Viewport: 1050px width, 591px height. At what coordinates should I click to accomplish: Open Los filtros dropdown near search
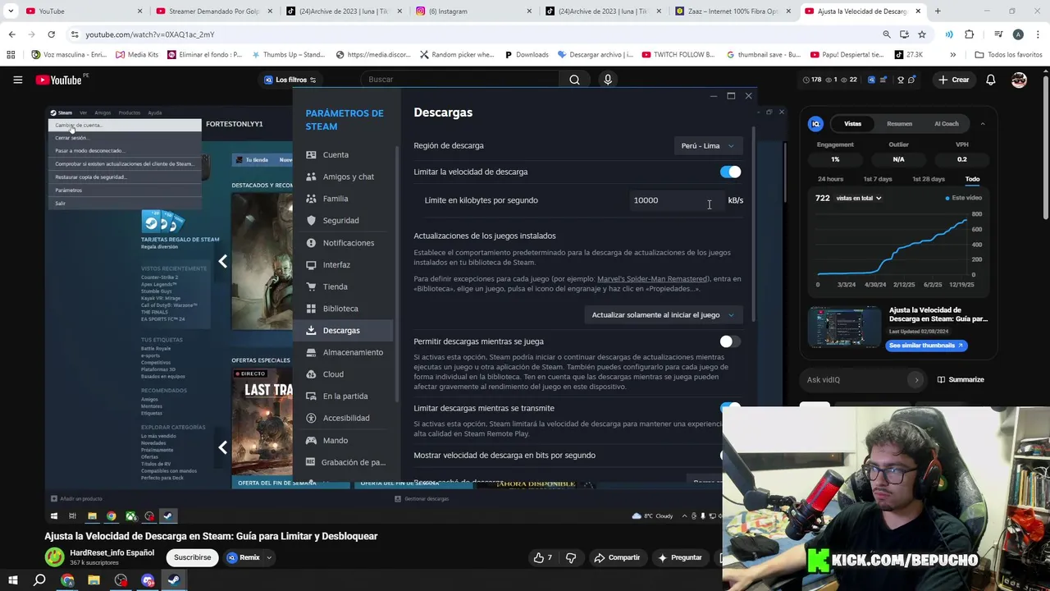(x=290, y=80)
